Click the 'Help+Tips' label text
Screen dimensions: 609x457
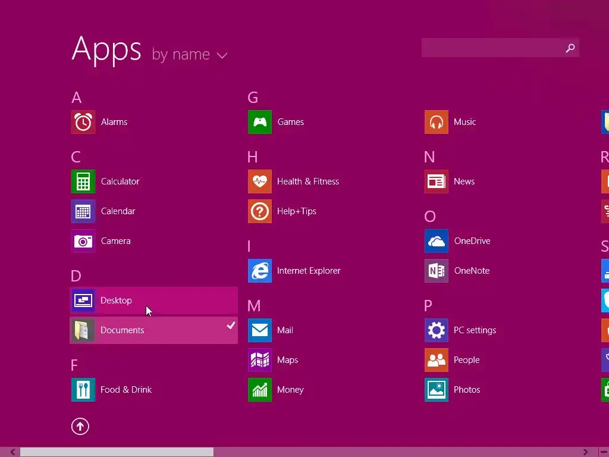pyautogui.click(x=297, y=211)
